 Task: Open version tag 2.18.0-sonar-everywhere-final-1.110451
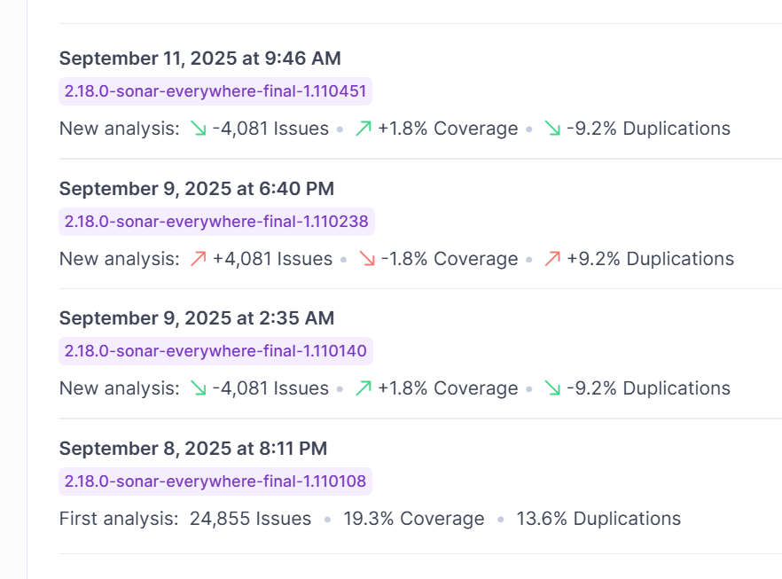215,91
